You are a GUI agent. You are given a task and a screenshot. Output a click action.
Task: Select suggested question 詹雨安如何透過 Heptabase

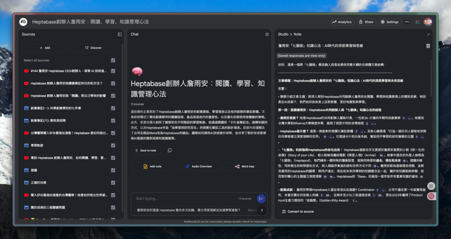[x=189, y=210]
